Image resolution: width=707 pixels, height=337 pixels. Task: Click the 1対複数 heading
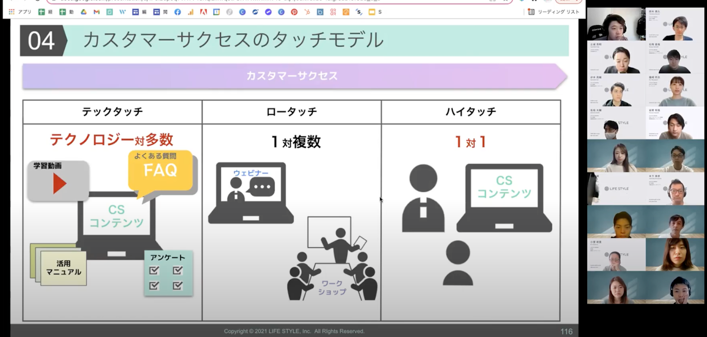point(296,142)
